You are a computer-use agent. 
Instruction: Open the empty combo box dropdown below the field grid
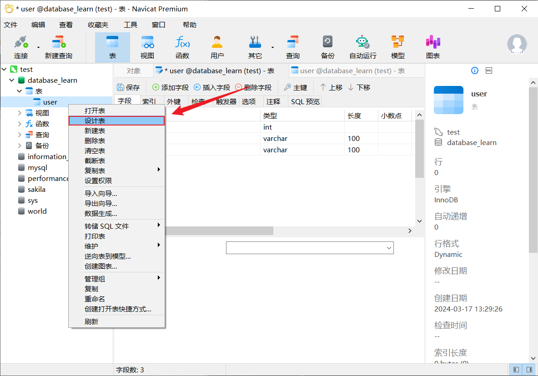click(x=389, y=248)
